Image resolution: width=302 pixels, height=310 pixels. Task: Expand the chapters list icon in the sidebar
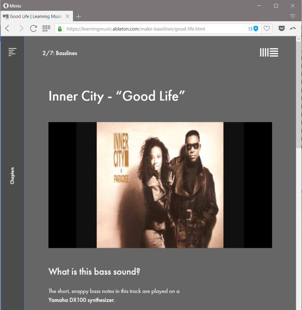point(12,52)
